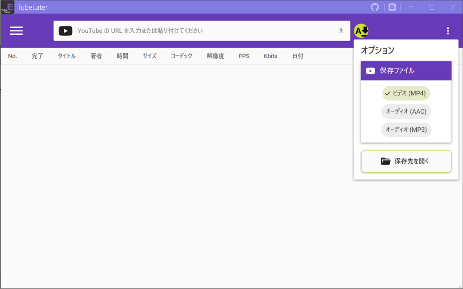Open the three-dot overflow menu
Screen dimensions: 463x289
[448, 31]
